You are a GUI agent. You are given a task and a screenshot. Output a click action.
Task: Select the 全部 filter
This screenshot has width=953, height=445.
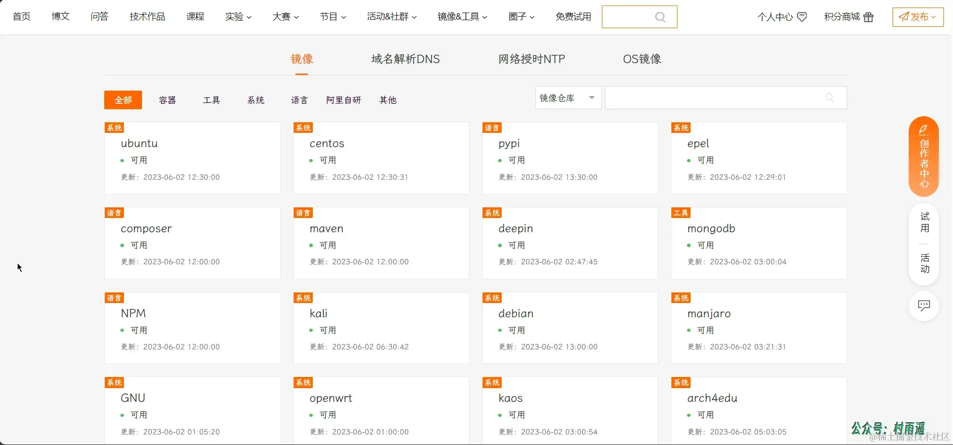(123, 100)
